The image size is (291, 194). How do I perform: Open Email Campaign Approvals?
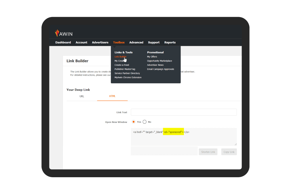pos(160,69)
